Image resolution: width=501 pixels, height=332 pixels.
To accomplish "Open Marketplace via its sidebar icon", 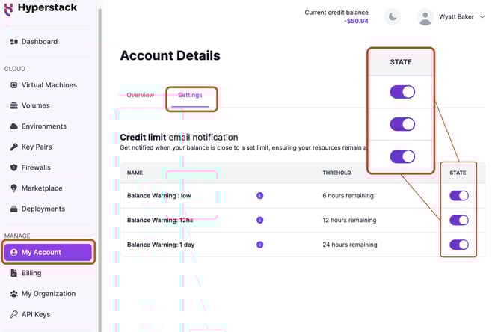I will point(13,188).
